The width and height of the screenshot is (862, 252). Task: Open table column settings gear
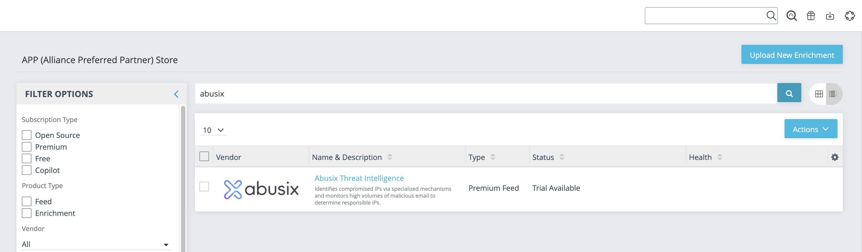835,157
